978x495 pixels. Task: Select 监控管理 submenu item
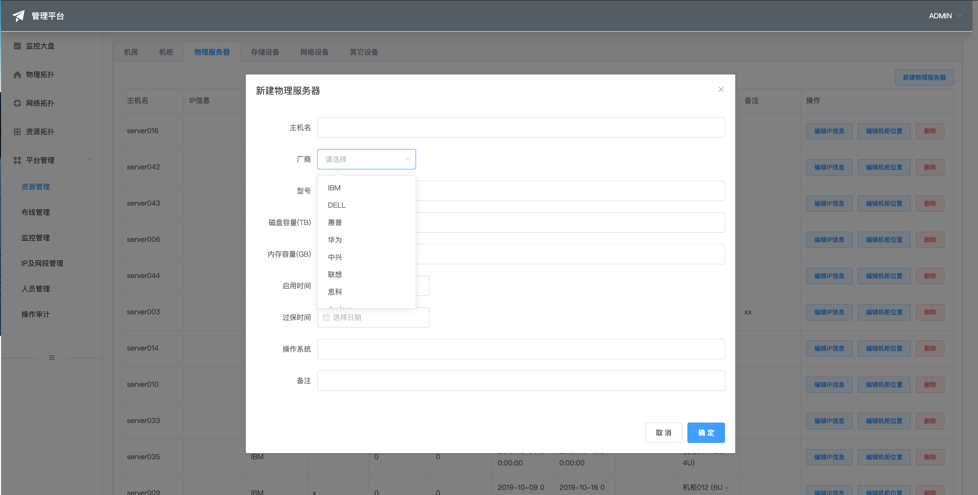[x=52, y=238]
